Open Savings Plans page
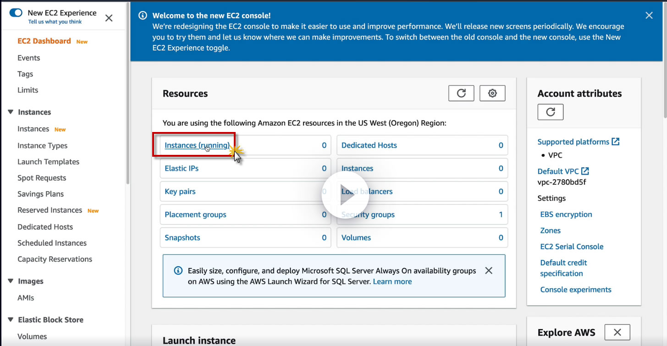667x346 pixels. (41, 194)
